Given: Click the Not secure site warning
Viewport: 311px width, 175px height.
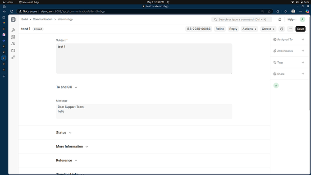Looking at the screenshot, I should pos(28,11).
